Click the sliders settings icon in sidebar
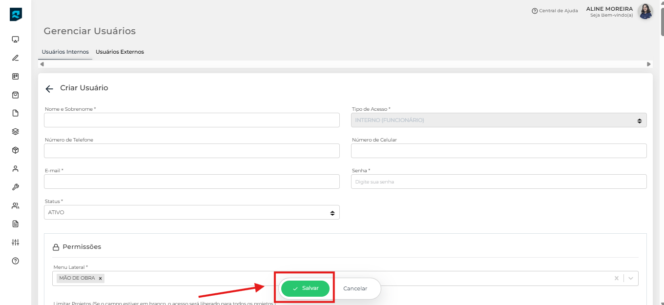Screen dimensions: 664x305 click(15, 243)
